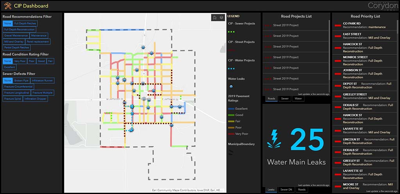Image resolution: width=400 pixels, height=194 pixels.
Task: Click the Very Poor pavement rating swatch
Action: coord(231,134)
